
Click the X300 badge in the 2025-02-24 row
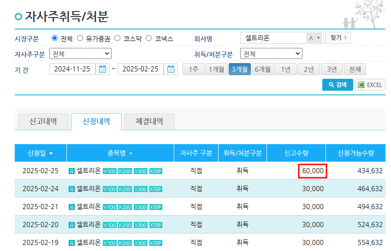(140, 189)
